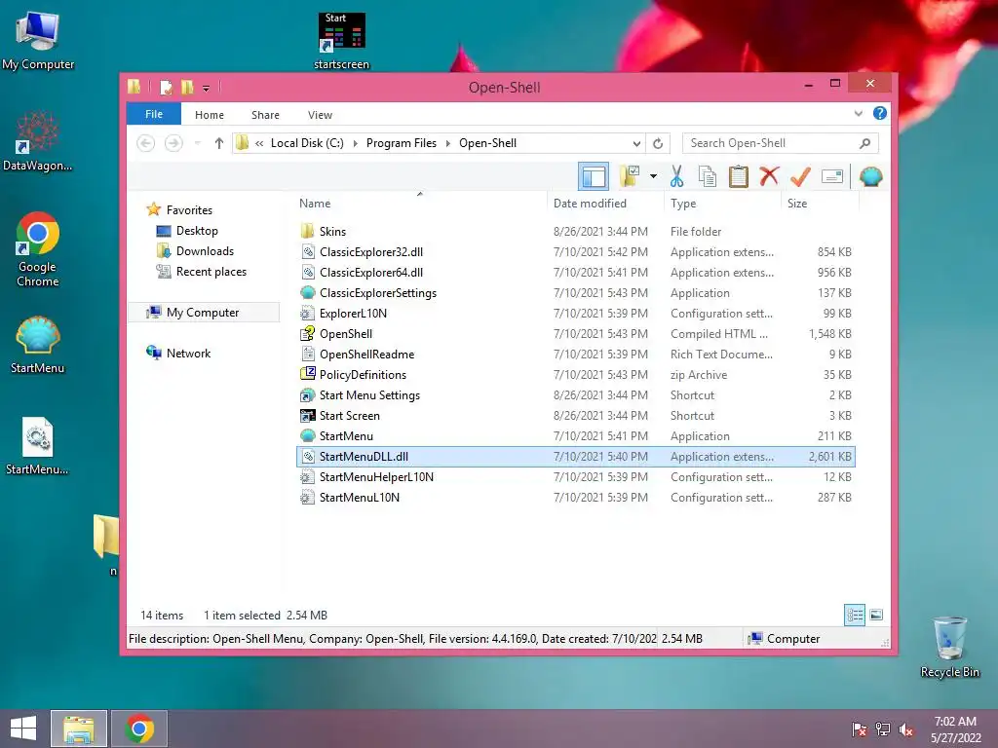Click the Forward navigation arrow

(173, 143)
